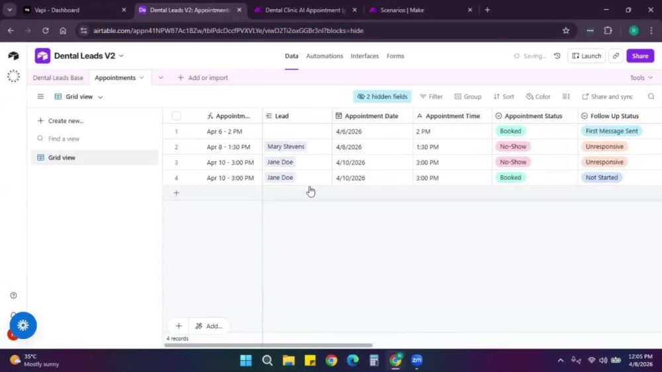Open the Chrome profile avatar
This screenshot has width=662, height=372.
coord(634,30)
